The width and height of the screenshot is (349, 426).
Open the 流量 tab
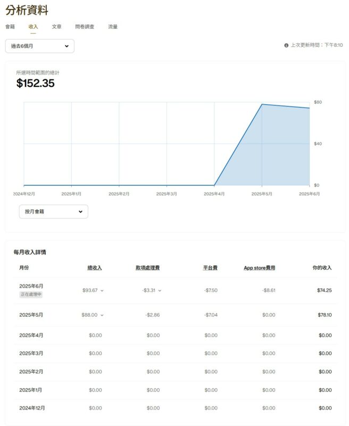(113, 27)
